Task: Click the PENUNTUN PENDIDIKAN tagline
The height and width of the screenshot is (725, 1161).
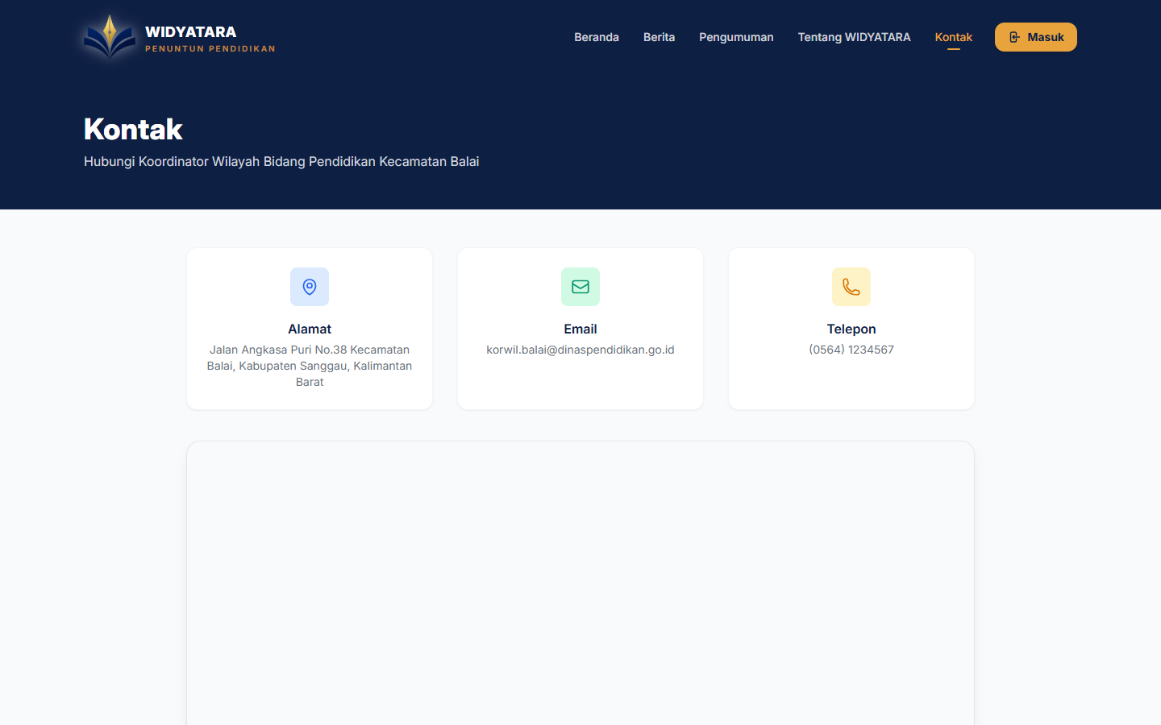Action: pyautogui.click(x=210, y=49)
